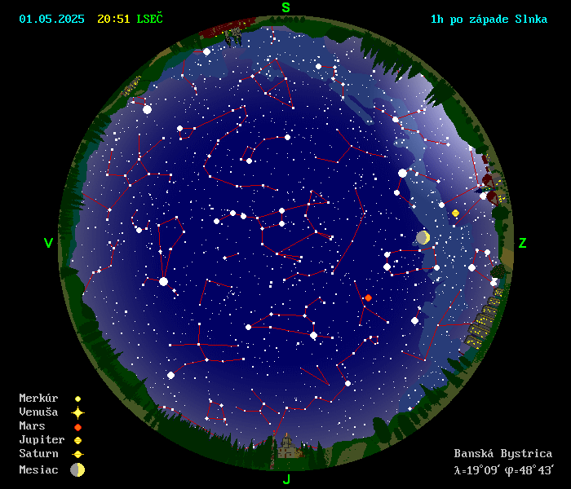Screen dimensions: 571x489
Task: Click the Mesiac half-moon legend icon
Action: [x=77, y=469]
